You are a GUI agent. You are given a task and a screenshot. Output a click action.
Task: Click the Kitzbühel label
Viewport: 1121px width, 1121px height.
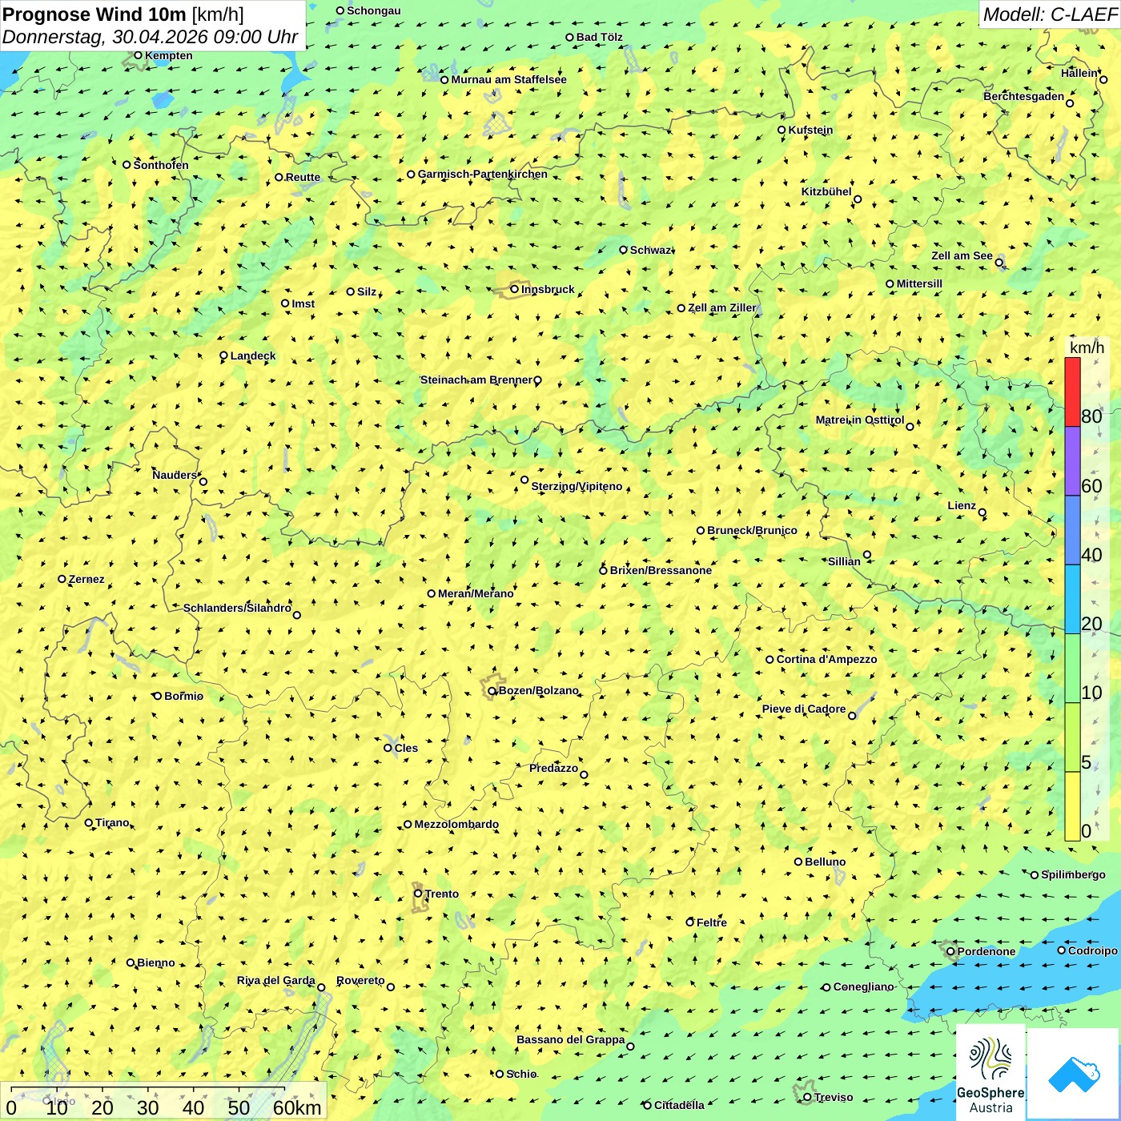pos(826,191)
